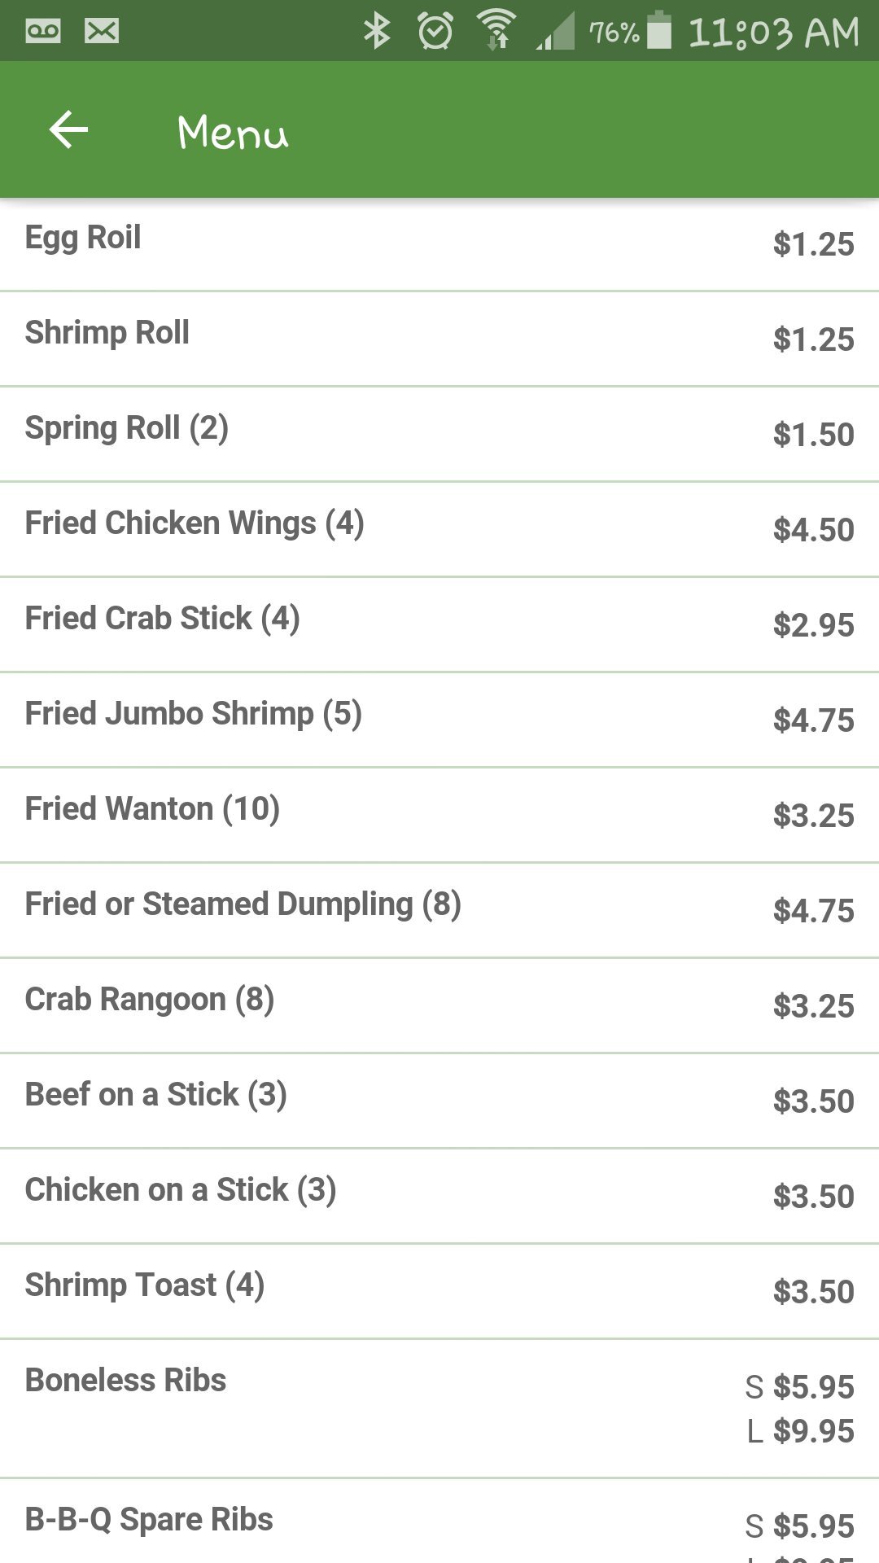Tap the cellular signal strength icon
The image size is (879, 1563).
tap(556, 32)
